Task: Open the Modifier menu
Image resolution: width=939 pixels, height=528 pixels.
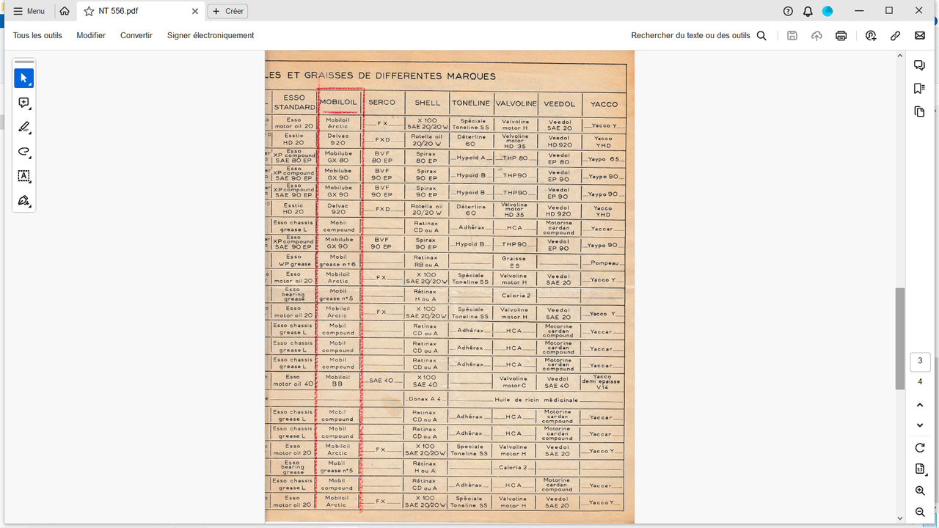Action: click(x=91, y=35)
